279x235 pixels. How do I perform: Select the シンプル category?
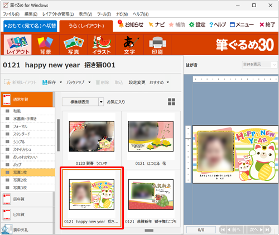tap(28, 141)
